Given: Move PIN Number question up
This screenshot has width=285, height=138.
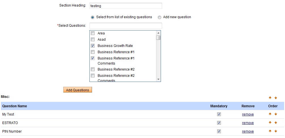Looking at the screenshot, I should pyautogui.click(x=270, y=131).
